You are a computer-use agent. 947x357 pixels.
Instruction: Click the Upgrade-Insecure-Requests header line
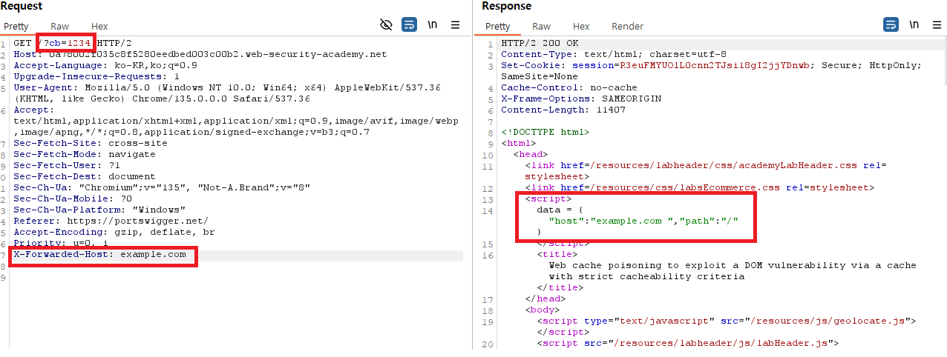pos(96,76)
